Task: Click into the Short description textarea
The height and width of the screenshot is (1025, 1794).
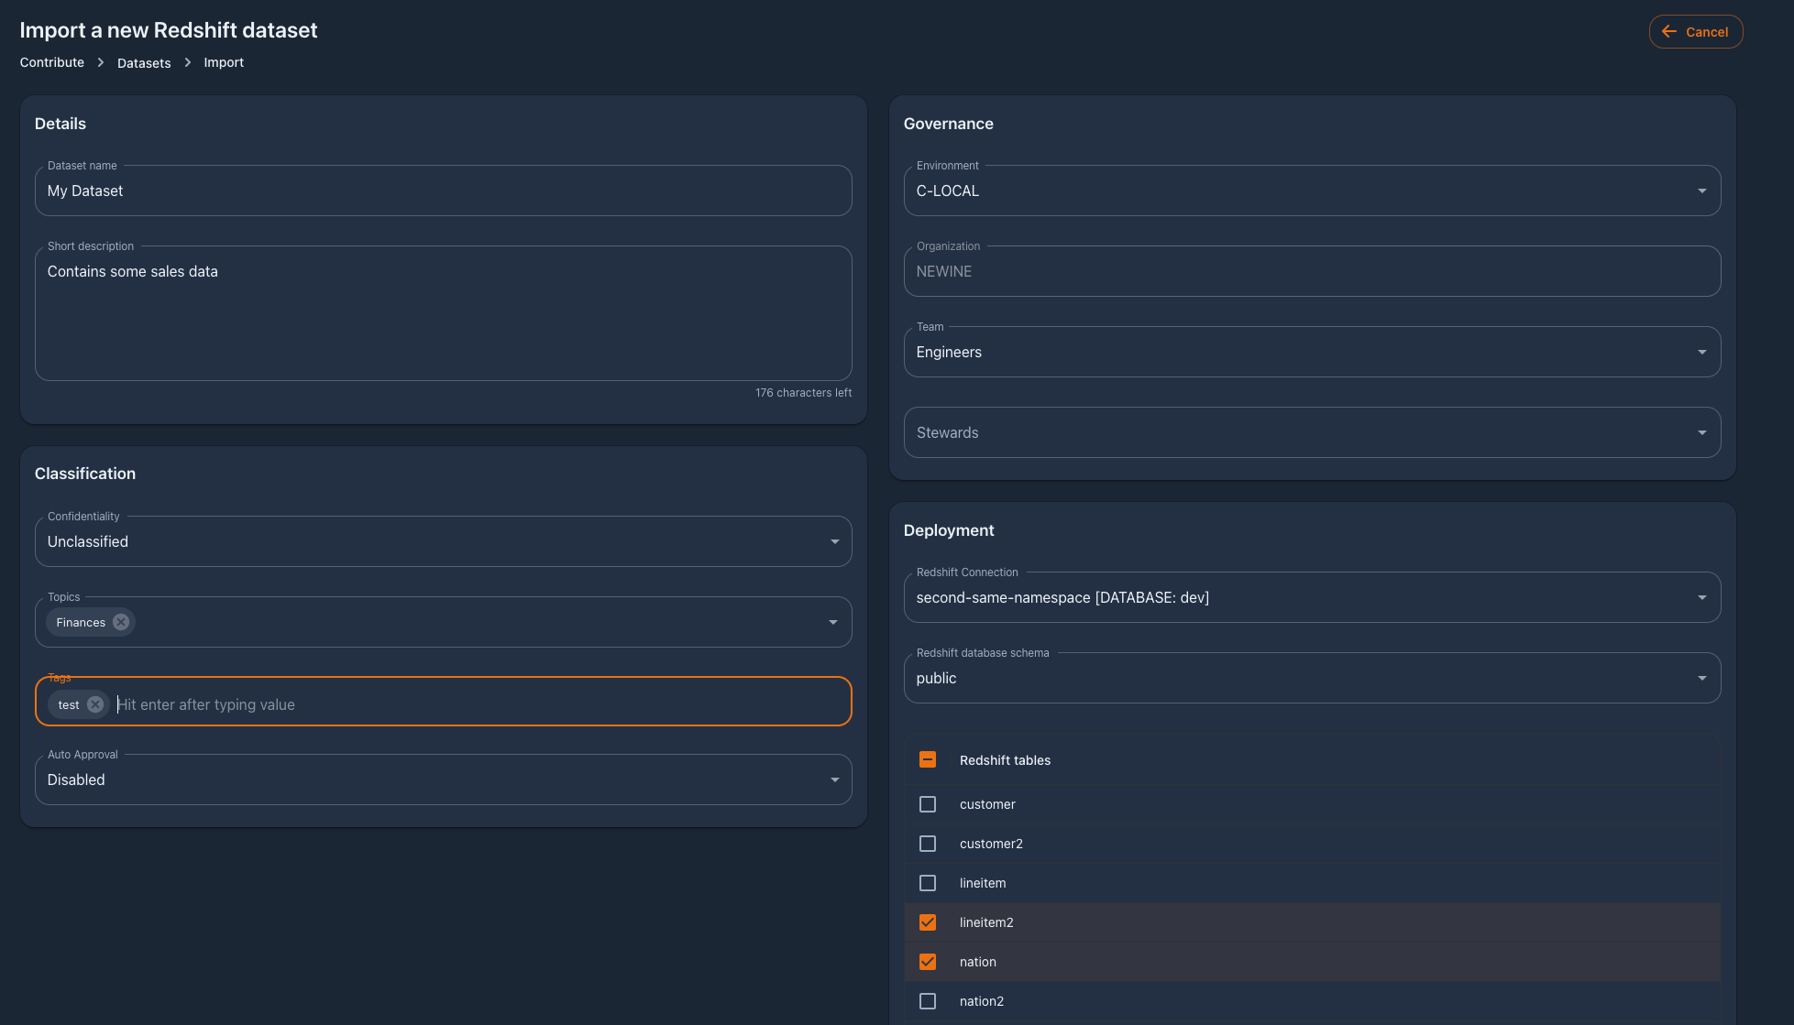Action: pyautogui.click(x=443, y=313)
